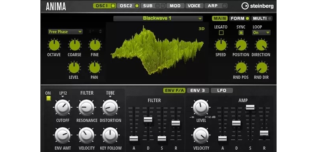Click the Key Follow knob
The width and height of the screenshot is (317, 152).
pos(110,135)
